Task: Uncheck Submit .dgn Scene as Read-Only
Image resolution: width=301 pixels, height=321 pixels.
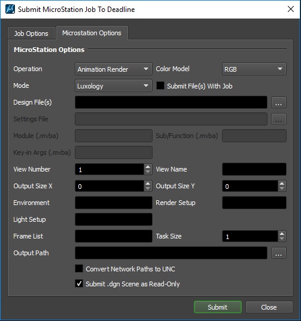Action: [79, 284]
